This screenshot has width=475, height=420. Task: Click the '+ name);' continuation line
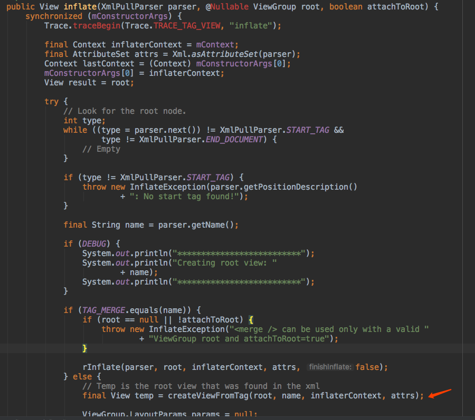[139, 272]
